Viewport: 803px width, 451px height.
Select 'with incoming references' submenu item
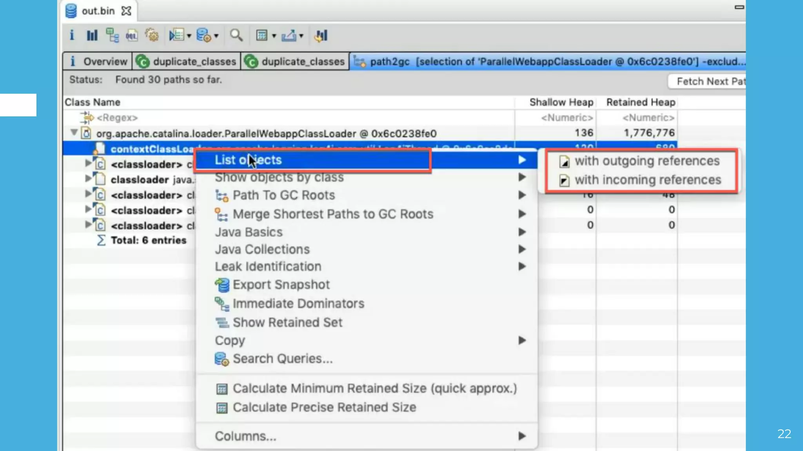point(647,180)
